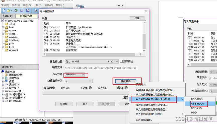The image size is (217, 124).
Task: Open the 隐藏启动分区 dropdown
Action: click(91, 81)
